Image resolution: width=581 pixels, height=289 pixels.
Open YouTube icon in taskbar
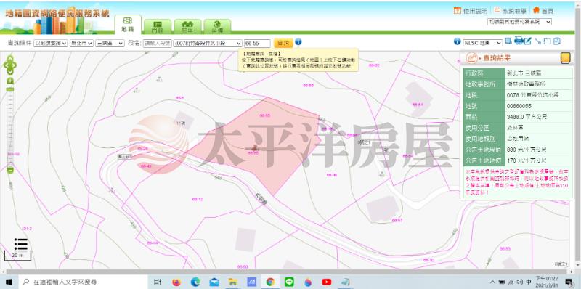coord(327,282)
